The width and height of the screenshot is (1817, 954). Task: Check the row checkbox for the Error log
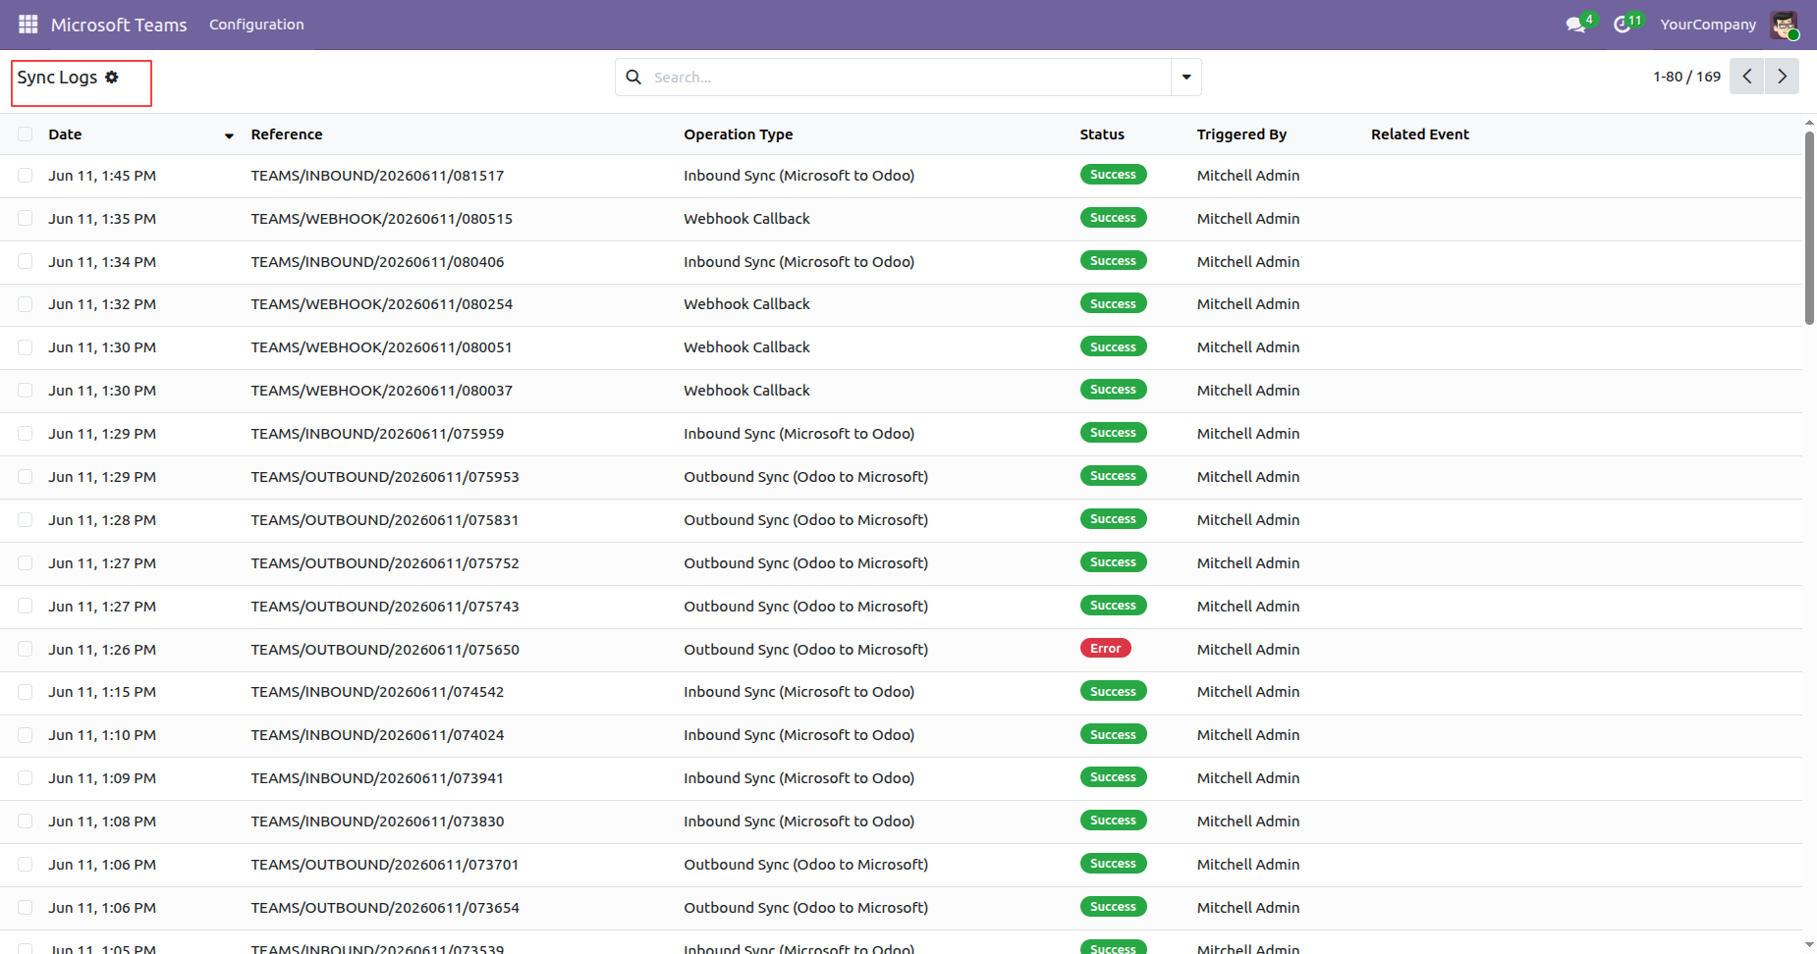pyautogui.click(x=26, y=650)
